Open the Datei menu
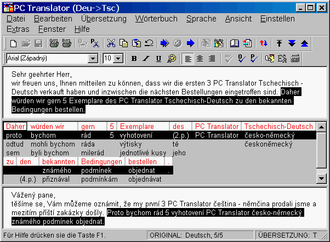The height and width of the screenshot is (242, 330). [x=16, y=19]
